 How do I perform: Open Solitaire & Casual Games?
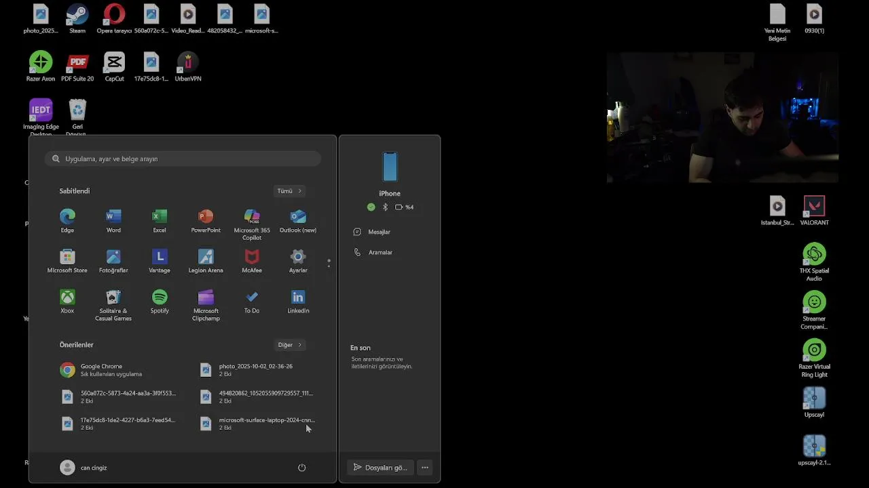[x=113, y=306]
